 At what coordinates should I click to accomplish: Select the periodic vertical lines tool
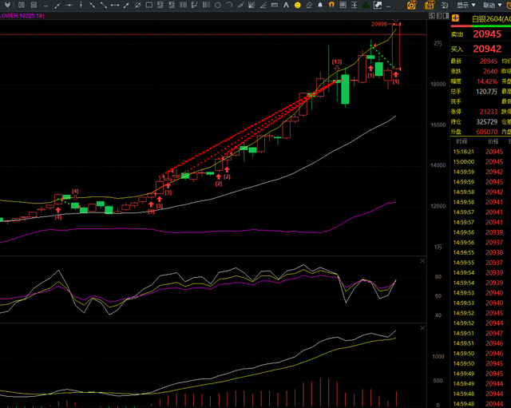click(184, 5)
